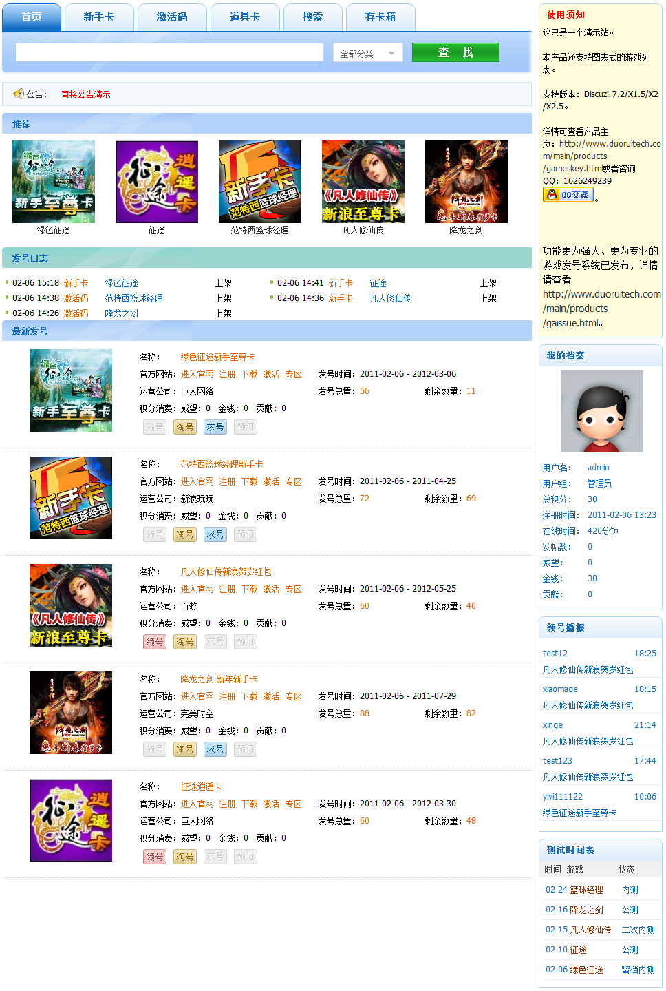Open 02-16 降龙之剑 test schedule row
Image resolution: width=666 pixels, height=991 pixels.
pyautogui.click(x=600, y=910)
